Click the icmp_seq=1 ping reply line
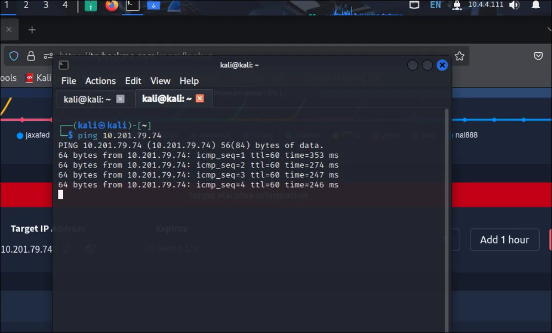 coord(198,155)
